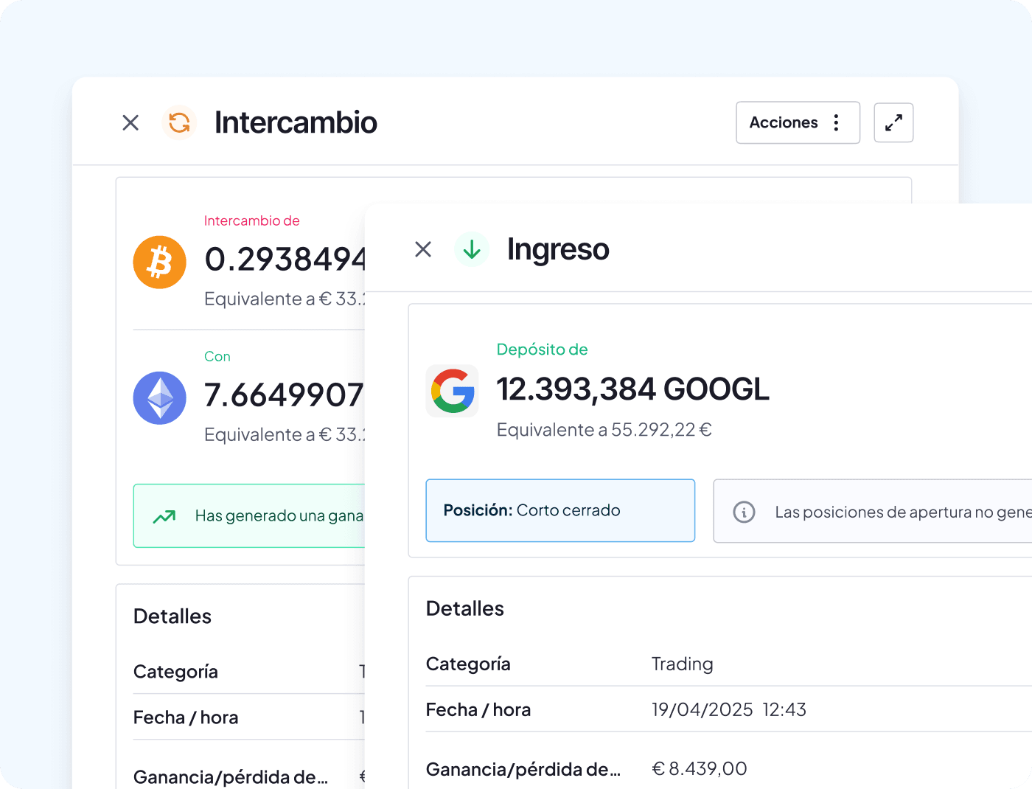Viewport: 1032px width, 789px height.
Task: Click the Bitcoin 'Equivalente a € 33' text
Action: (x=285, y=299)
